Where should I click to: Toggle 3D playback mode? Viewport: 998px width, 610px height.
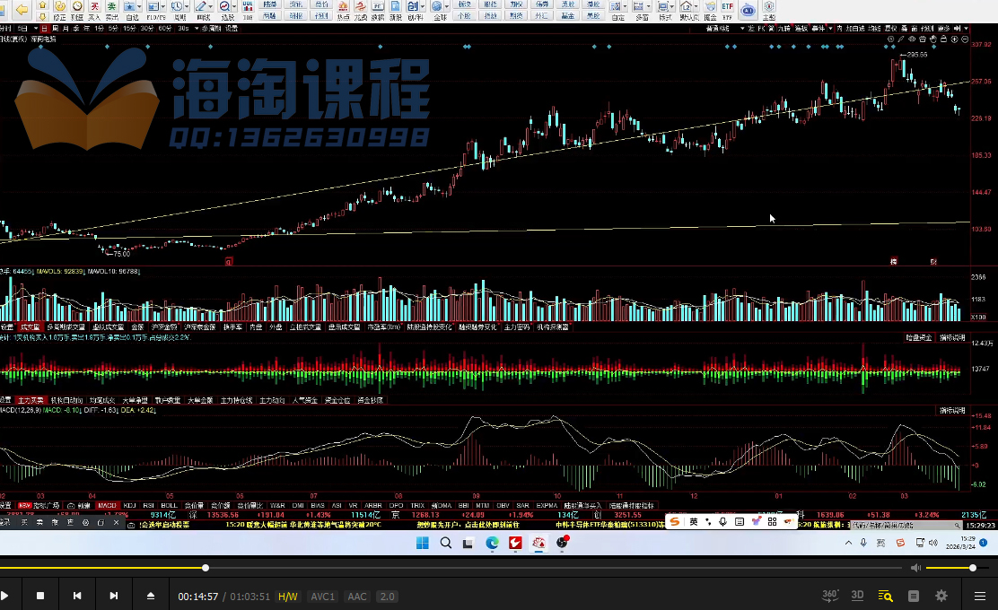point(856,595)
